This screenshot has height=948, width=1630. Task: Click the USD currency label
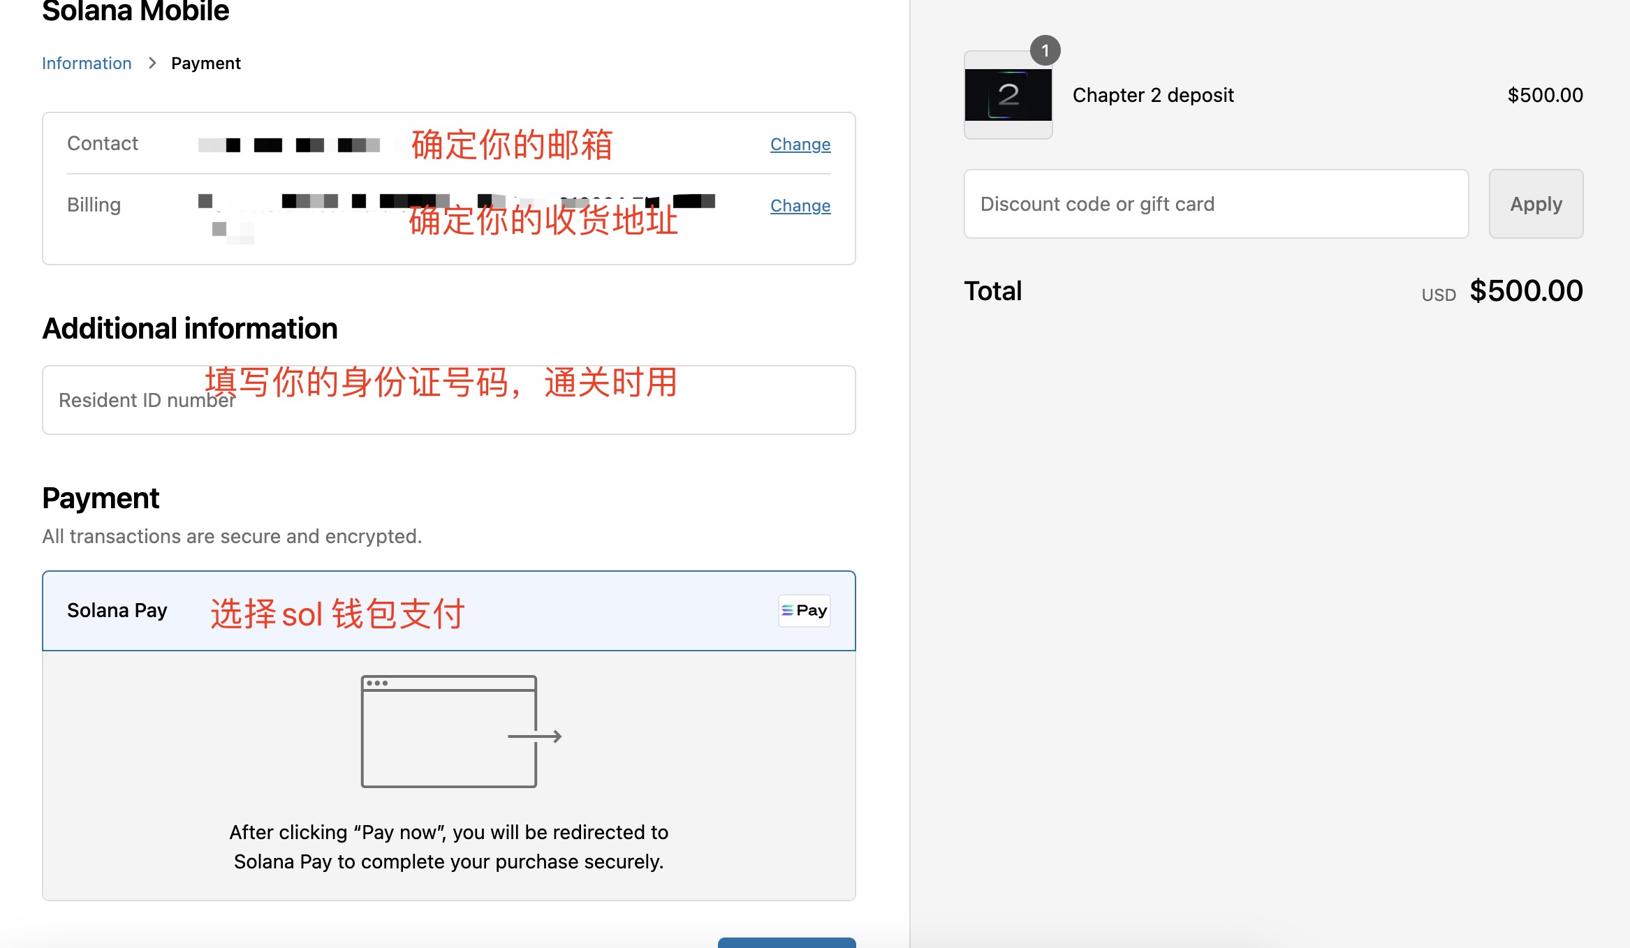pos(1439,295)
